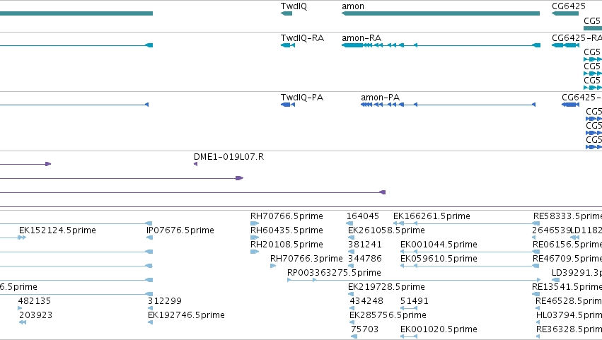This screenshot has width=602, height=340.
Task: Select the 482135 feature label
Action: coord(35,301)
